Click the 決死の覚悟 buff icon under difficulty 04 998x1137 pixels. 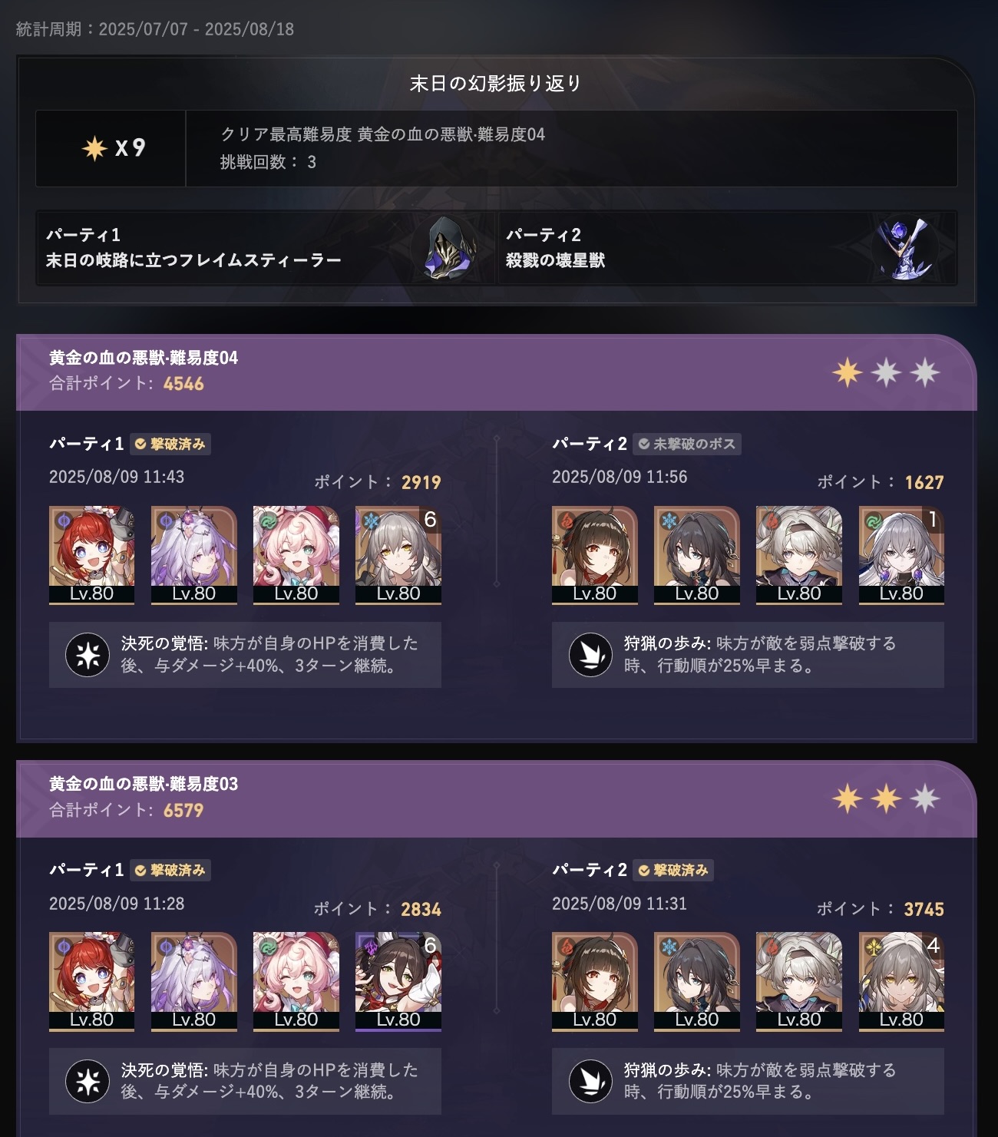[88, 655]
